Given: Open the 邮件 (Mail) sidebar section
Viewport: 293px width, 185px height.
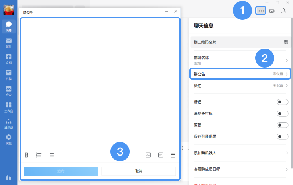Looking at the screenshot, I should (8, 42).
